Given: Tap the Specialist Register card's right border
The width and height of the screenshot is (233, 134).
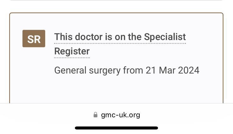Looking at the screenshot, I should [223, 58].
